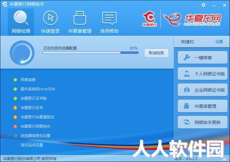Click 华夏银行股份有限公司 版权所有 footer text

pos(30,159)
